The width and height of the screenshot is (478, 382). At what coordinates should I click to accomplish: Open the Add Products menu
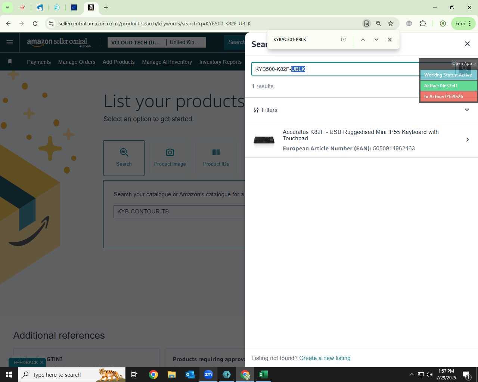point(119,62)
